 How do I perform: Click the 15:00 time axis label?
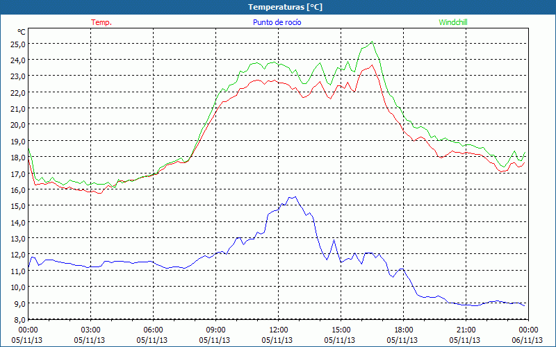(x=341, y=330)
